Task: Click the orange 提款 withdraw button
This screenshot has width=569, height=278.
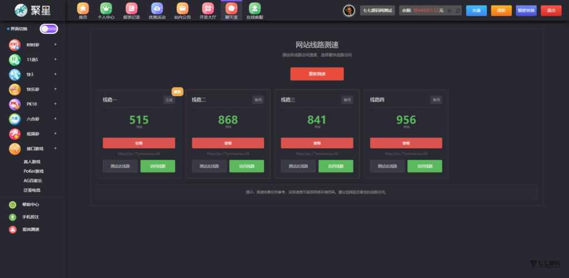Action: (501, 11)
